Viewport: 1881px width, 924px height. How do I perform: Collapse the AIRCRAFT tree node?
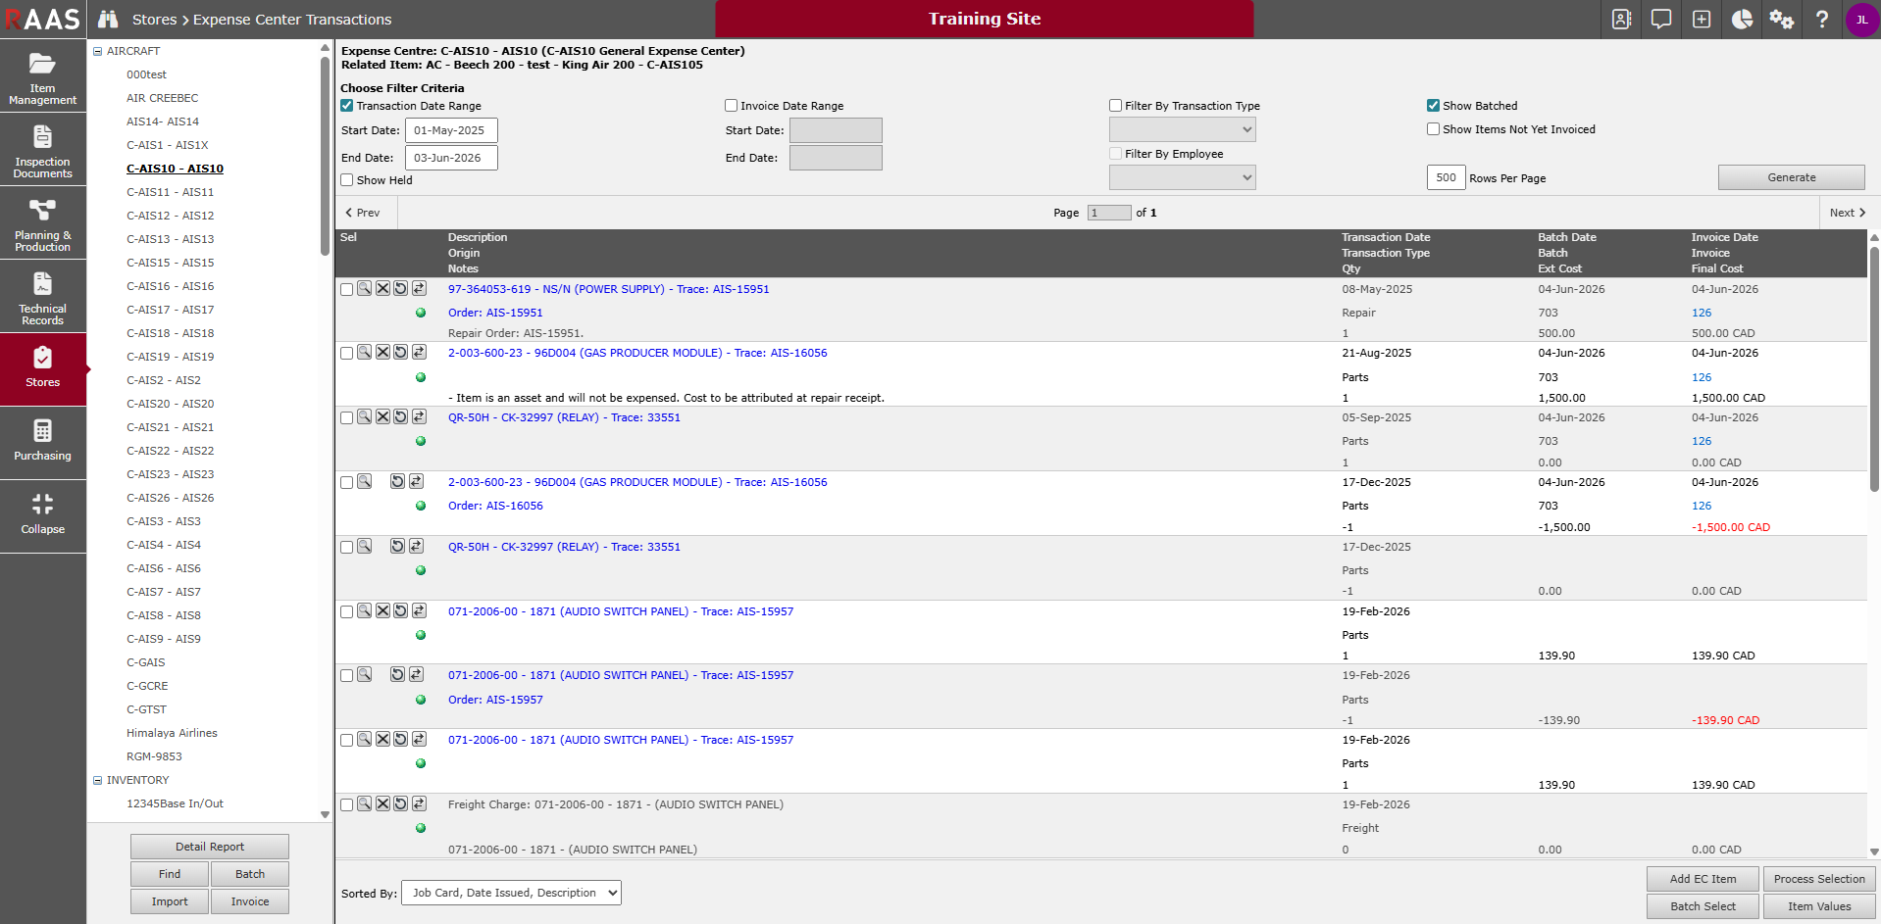pos(97,51)
